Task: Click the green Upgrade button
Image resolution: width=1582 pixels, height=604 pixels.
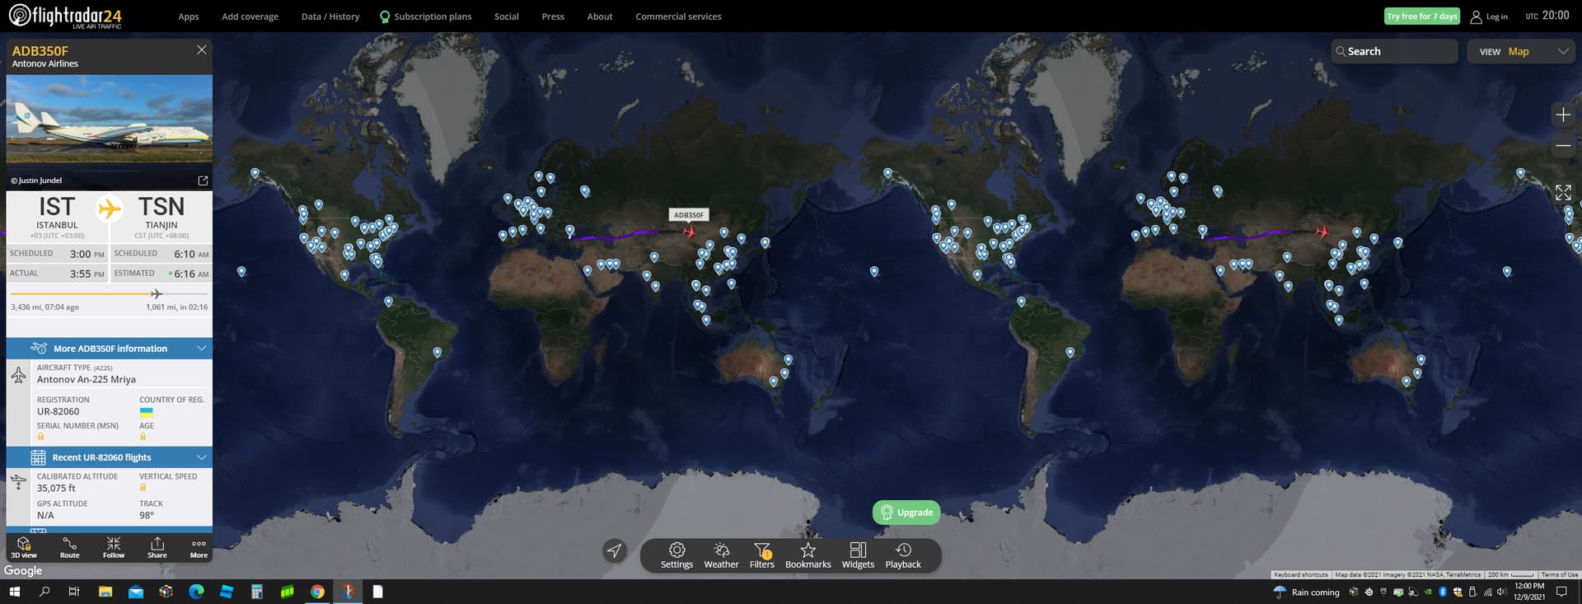Action: (906, 513)
